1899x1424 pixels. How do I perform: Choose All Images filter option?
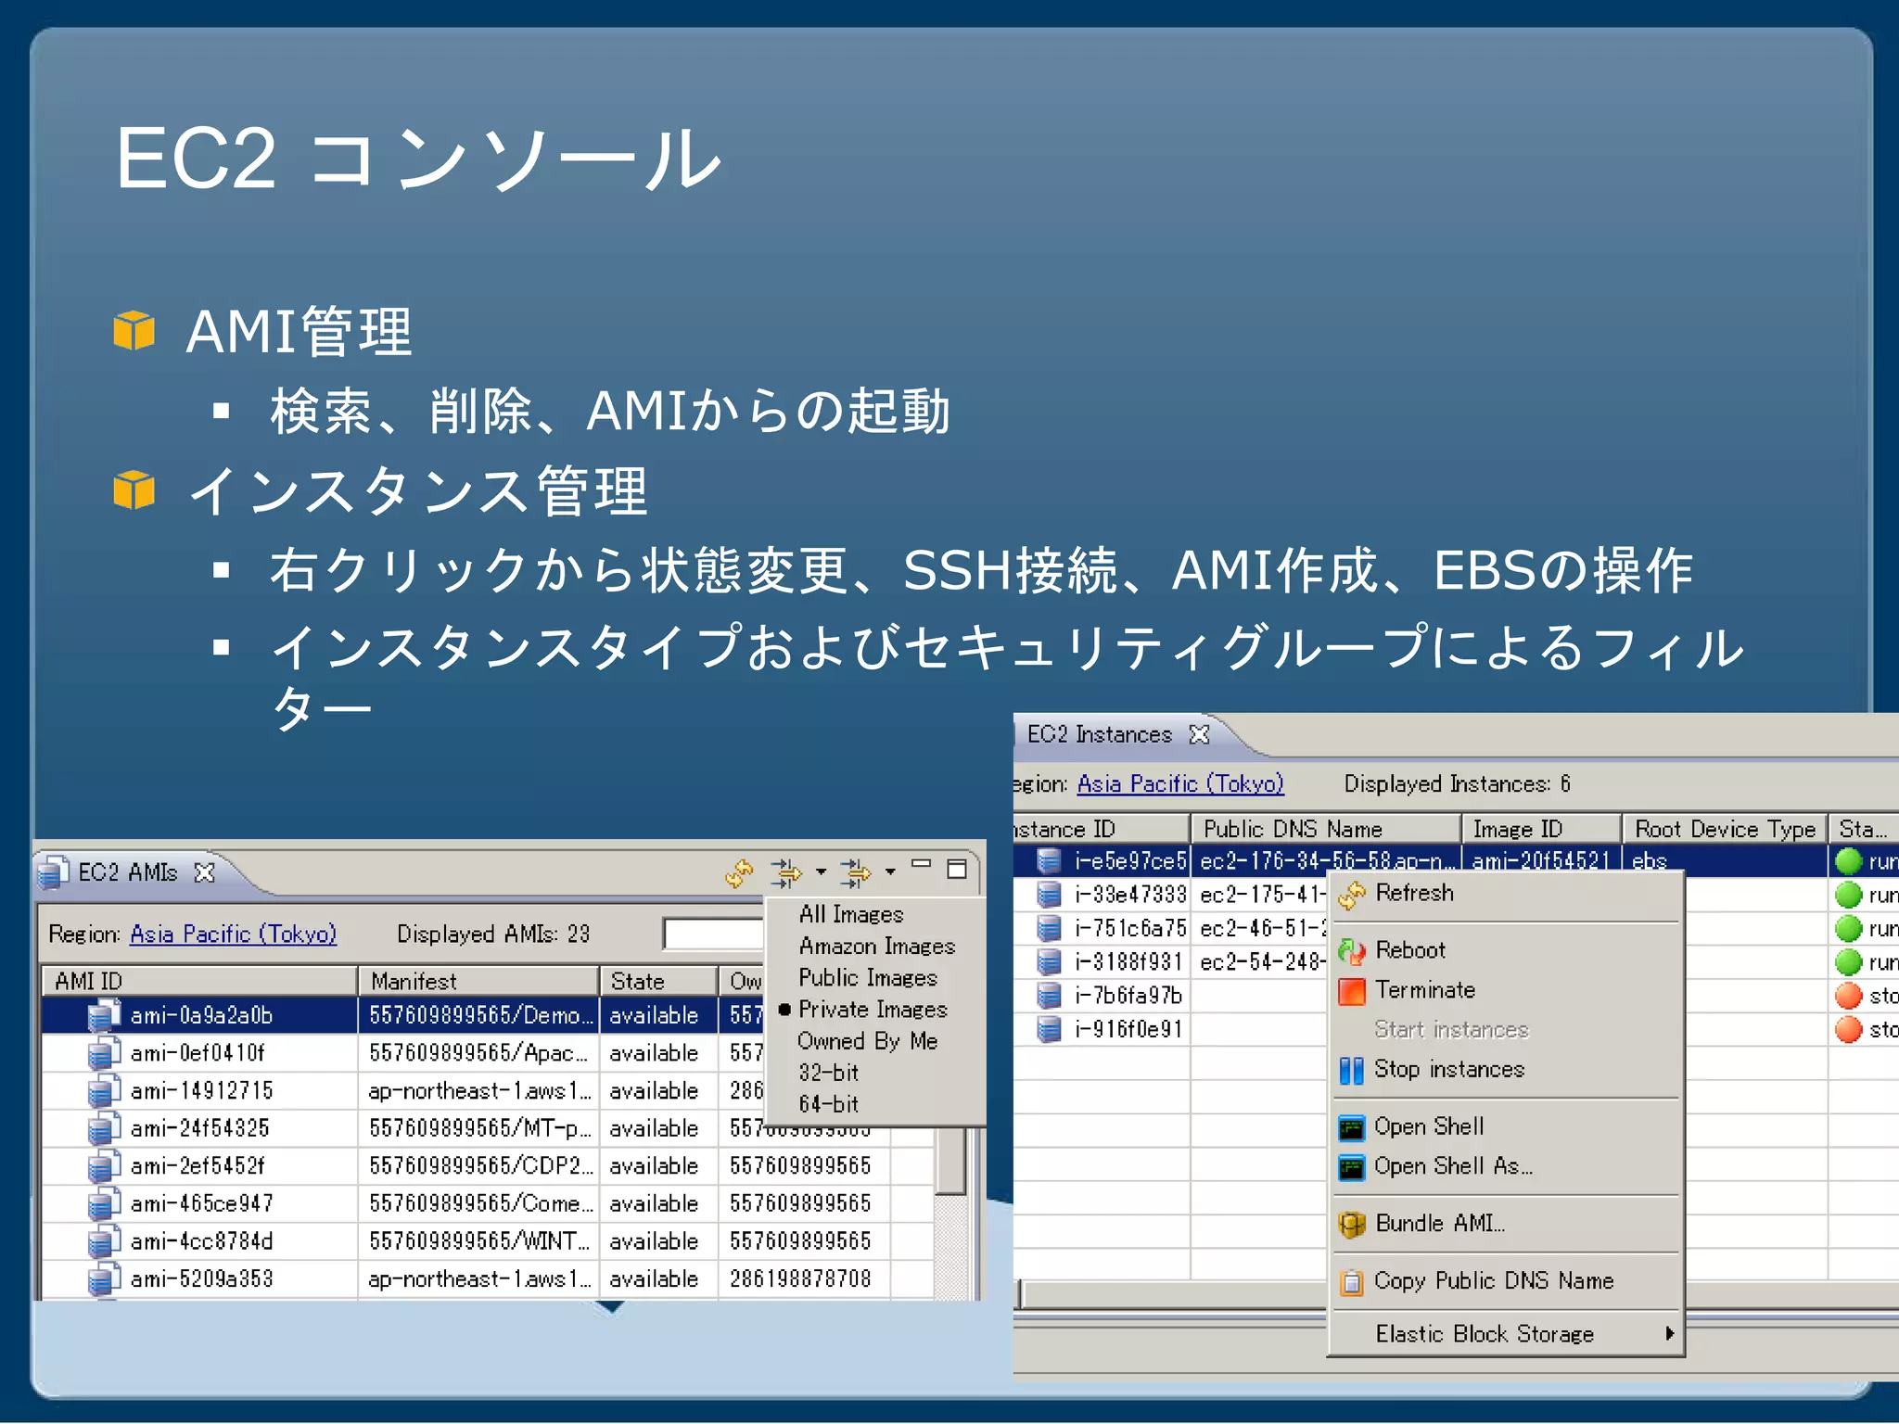[851, 914]
